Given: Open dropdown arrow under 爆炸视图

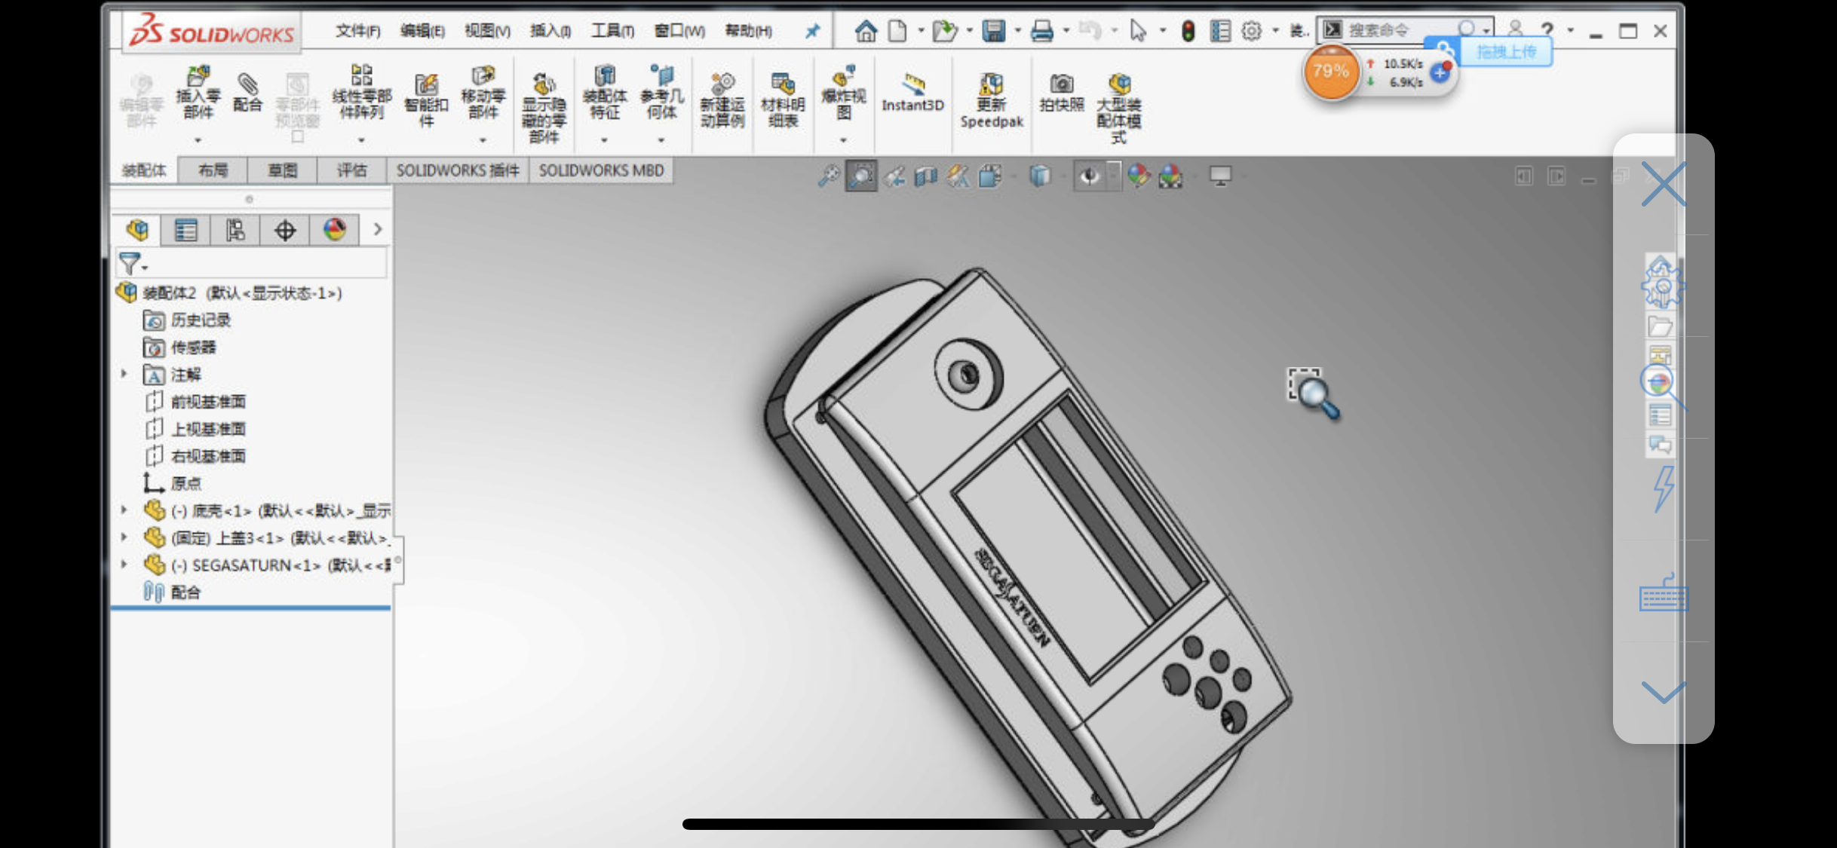Looking at the screenshot, I should tap(843, 140).
